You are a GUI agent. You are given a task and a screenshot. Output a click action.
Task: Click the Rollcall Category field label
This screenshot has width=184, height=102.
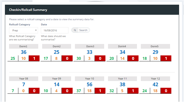[20, 24]
